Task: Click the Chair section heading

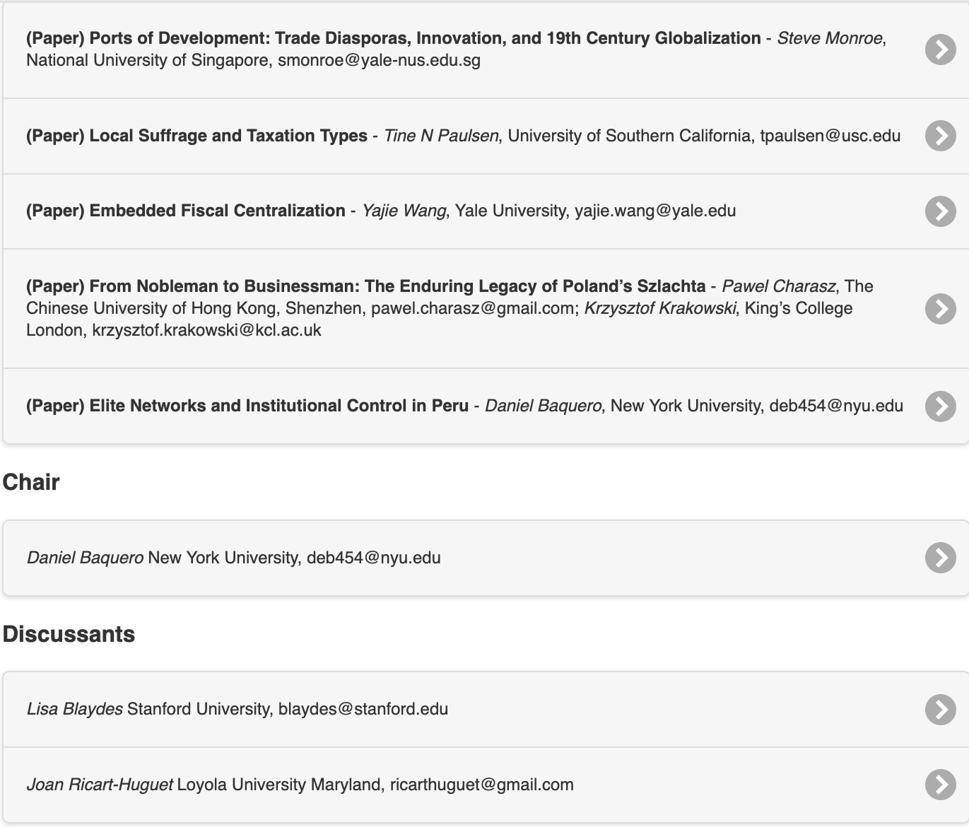Action: tap(31, 482)
